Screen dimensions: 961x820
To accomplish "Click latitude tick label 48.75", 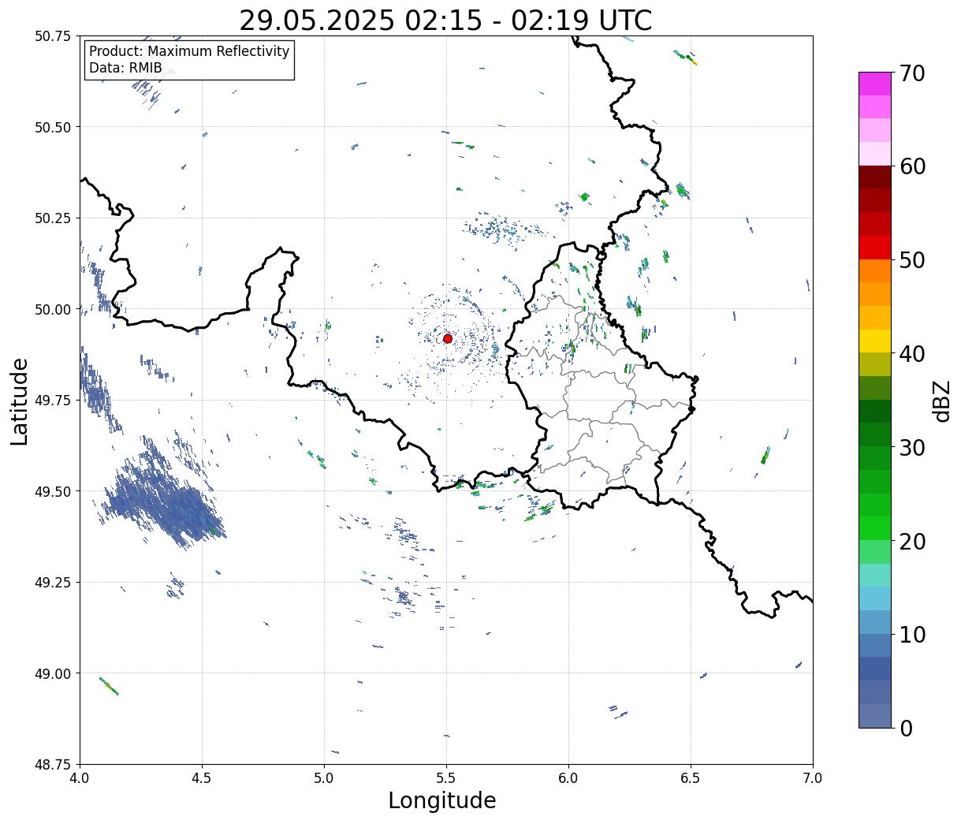I will [x=53, y=765].
